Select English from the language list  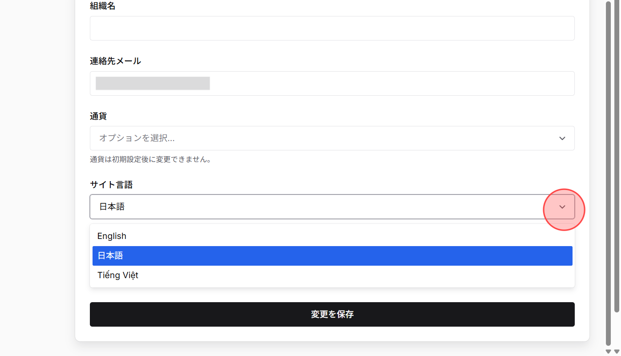pyautogui.click(x=112, y=236)
